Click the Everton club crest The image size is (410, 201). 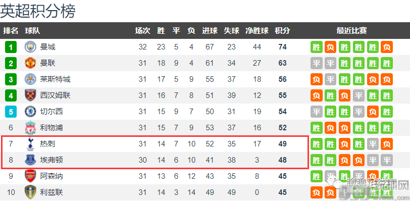click(x=30, y=160)
